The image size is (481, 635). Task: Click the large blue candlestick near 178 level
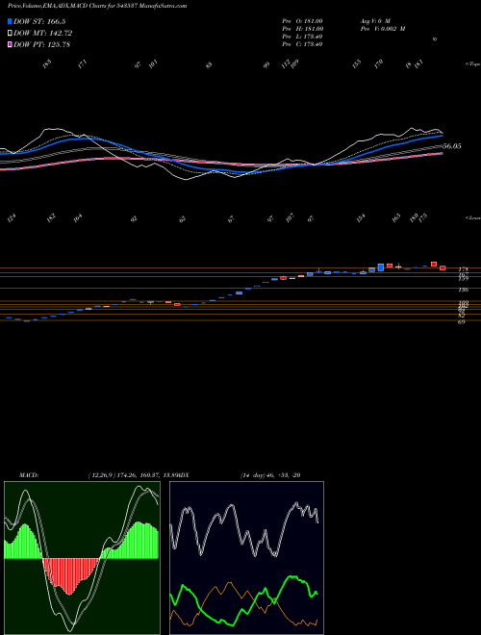381,267
